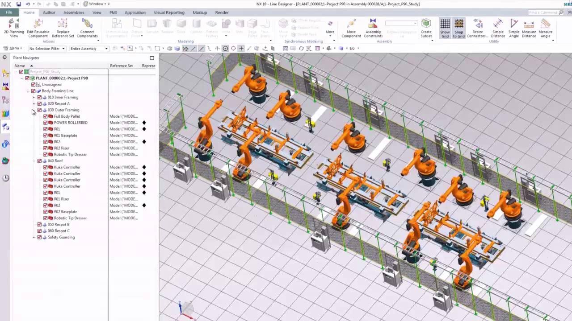The image size is (572, 321).
Task: Select the R01 Baseplate row
Action: 65,136
